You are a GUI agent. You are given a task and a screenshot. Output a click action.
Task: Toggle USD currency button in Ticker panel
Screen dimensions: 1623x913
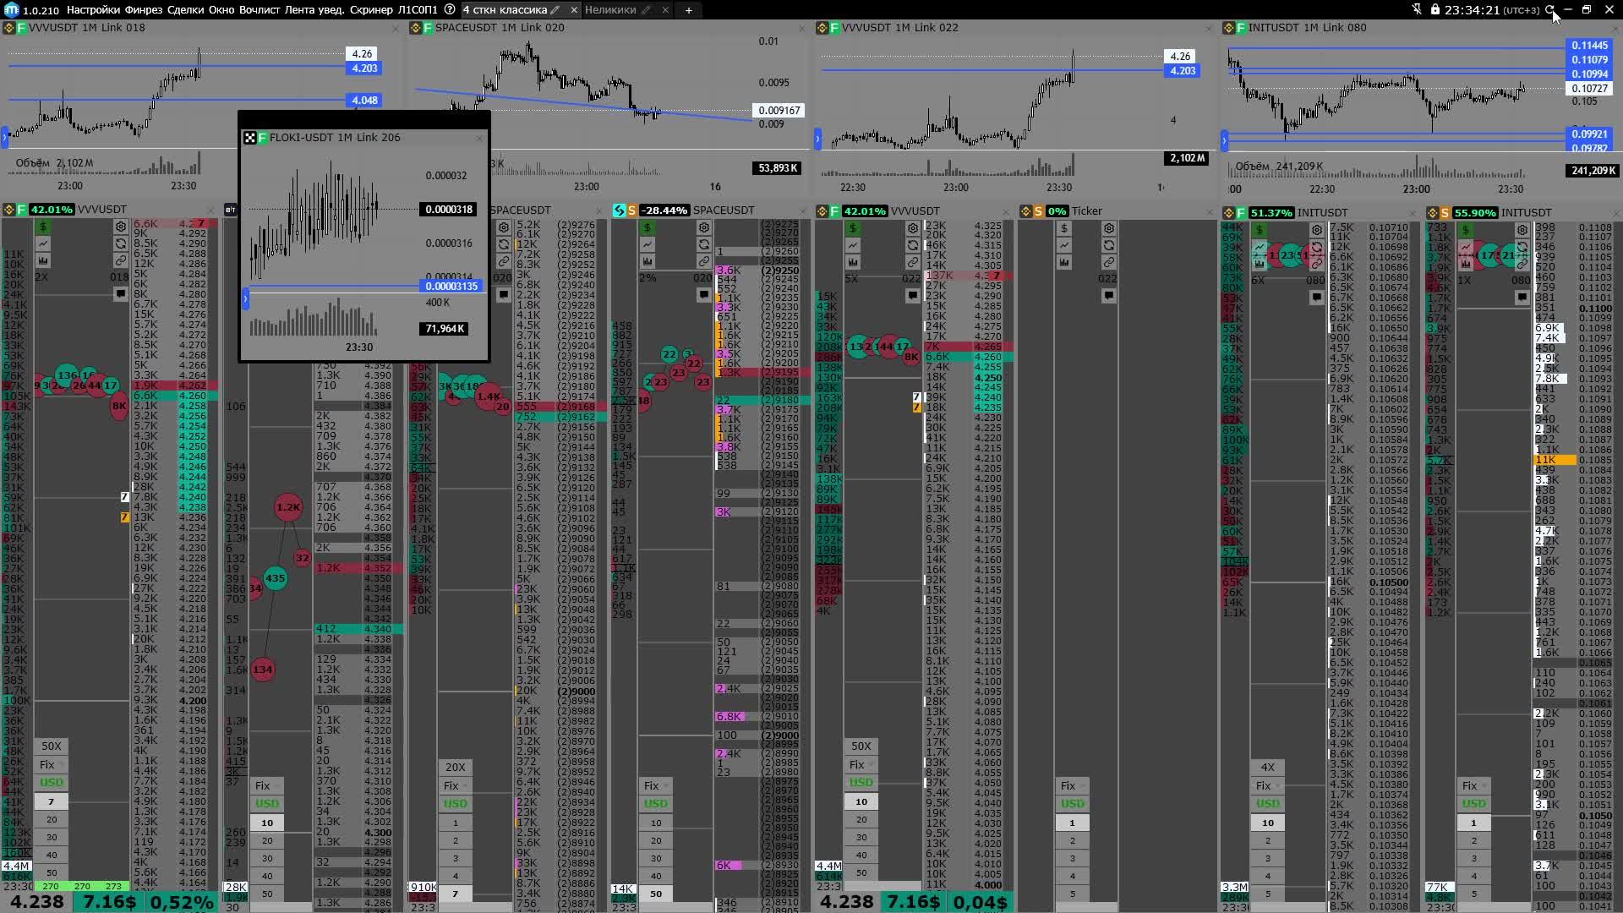(1072, 804)
